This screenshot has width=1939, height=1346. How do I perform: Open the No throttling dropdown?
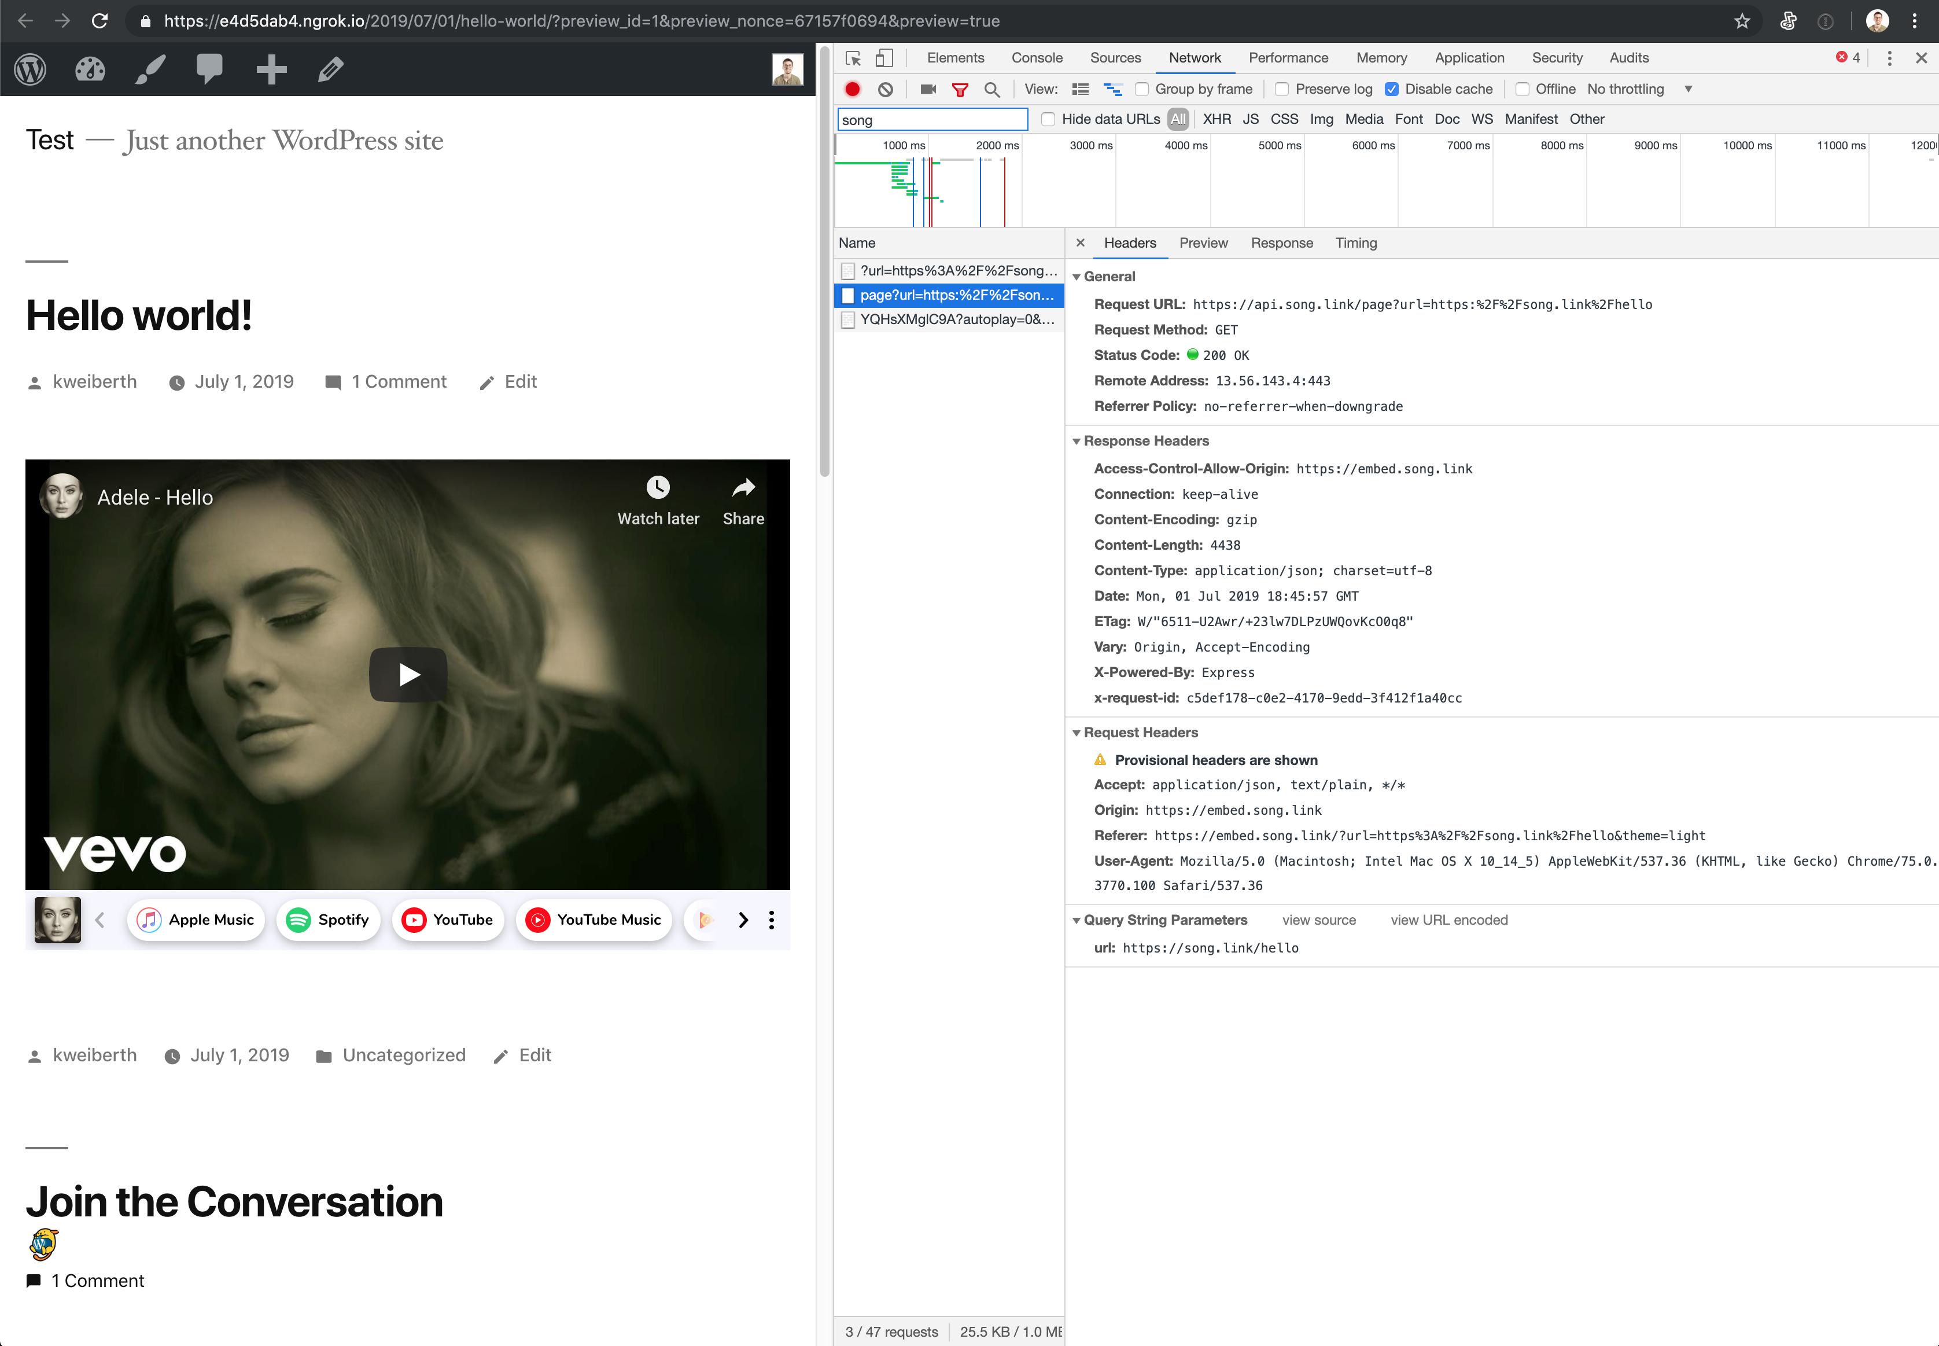coord(1688,89)
